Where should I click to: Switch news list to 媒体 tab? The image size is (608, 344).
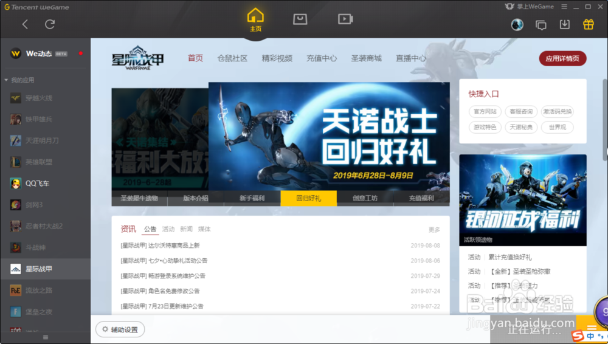[x=204, y=229]
